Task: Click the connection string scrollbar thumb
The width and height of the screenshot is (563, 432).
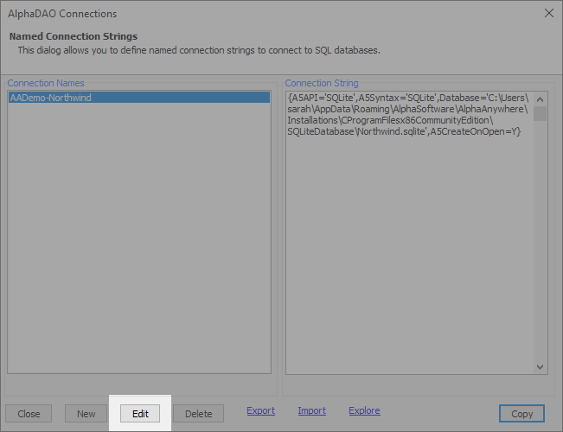Action: tap(540, 113)
